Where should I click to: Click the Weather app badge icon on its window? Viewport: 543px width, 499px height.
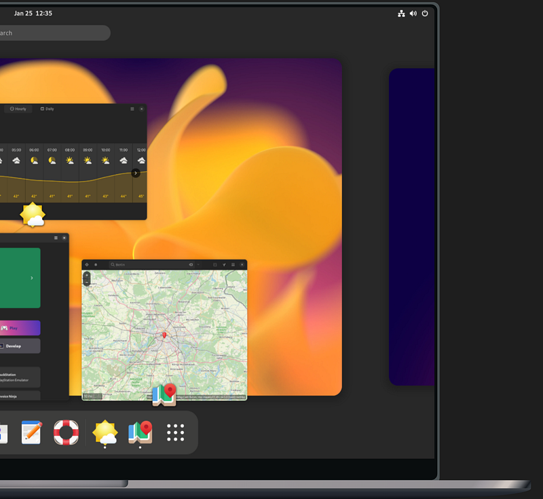click(33, 215)
